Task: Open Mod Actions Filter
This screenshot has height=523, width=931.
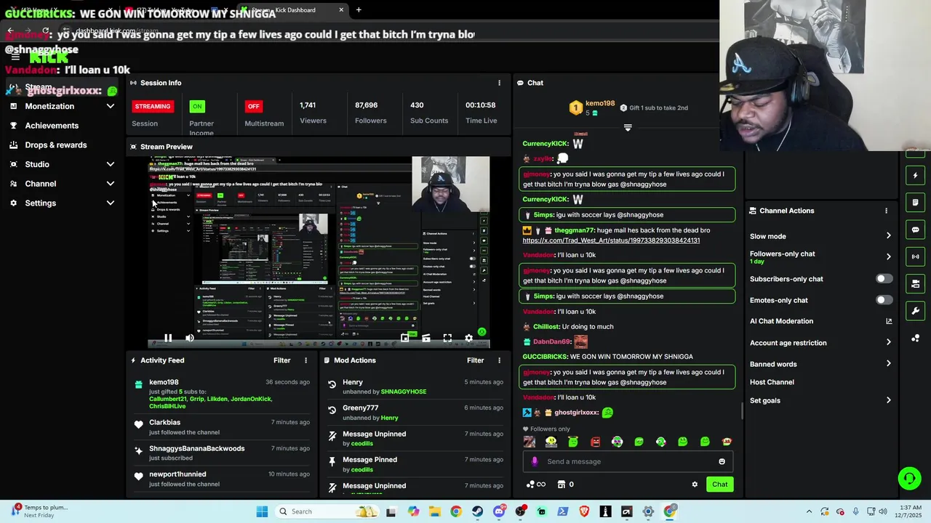Action: pyautogui.click(x=476, y=360)
